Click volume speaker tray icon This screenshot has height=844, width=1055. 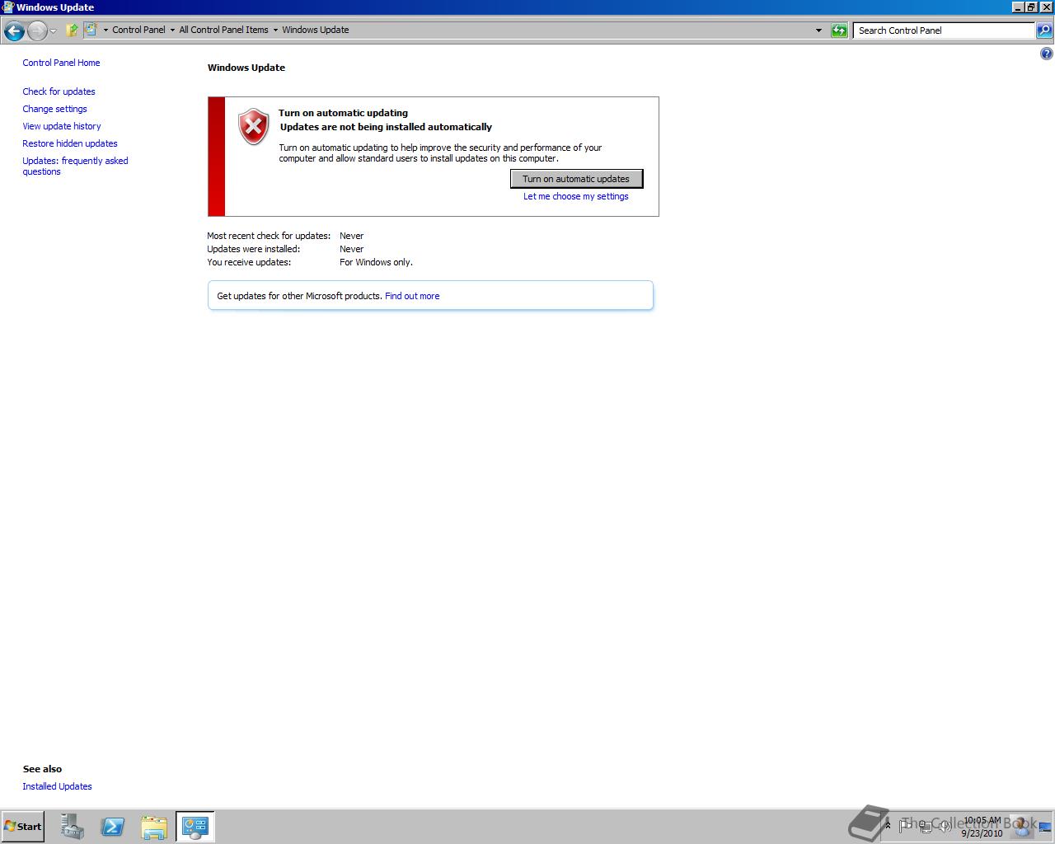(x=945, y=826)
